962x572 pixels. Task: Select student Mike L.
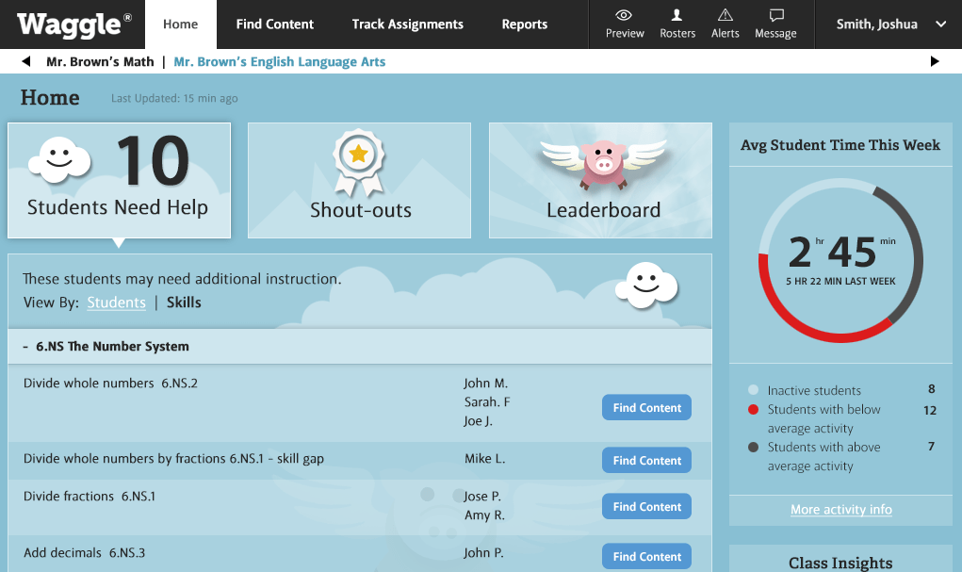(484, 459)
